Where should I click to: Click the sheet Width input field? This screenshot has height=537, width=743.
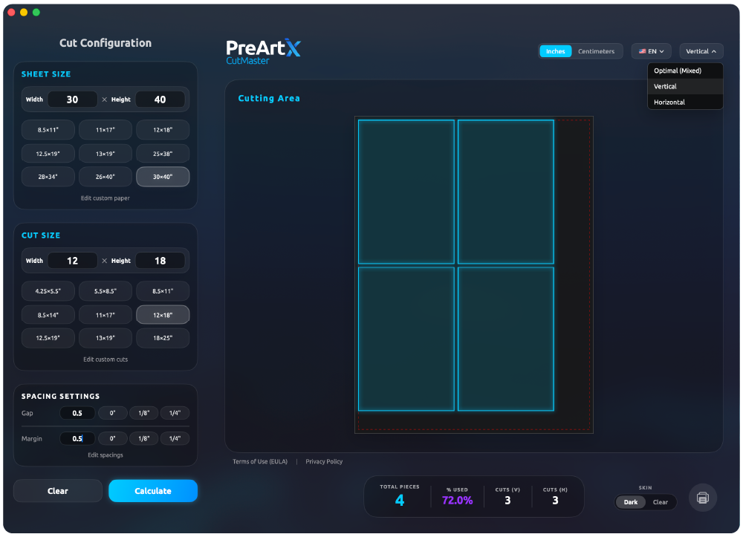pyautogui.click(x=72, y=99)
